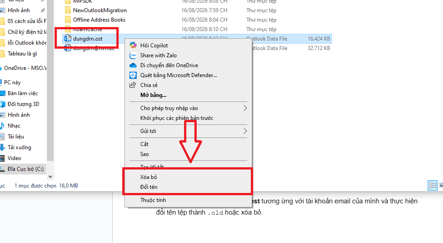Image resolution: width=443 pixels, height=243 pixels.
Task: Click the dungdm.ost Outlook file icon
Action: coord(68,39)
